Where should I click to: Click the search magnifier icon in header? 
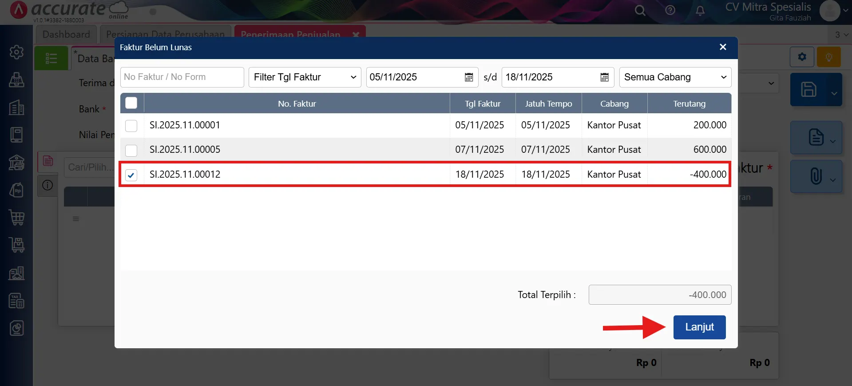[x=640, y=10]
